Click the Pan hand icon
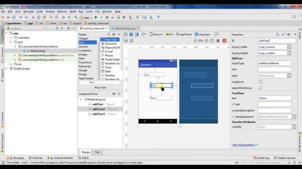Viewport: 302px width, 169px height. (218, 41)
